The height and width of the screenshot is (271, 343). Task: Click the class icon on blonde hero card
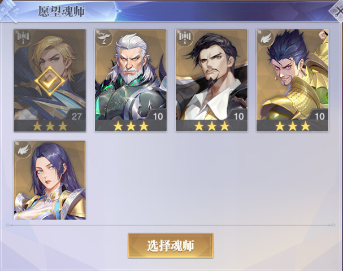point(23,37)
